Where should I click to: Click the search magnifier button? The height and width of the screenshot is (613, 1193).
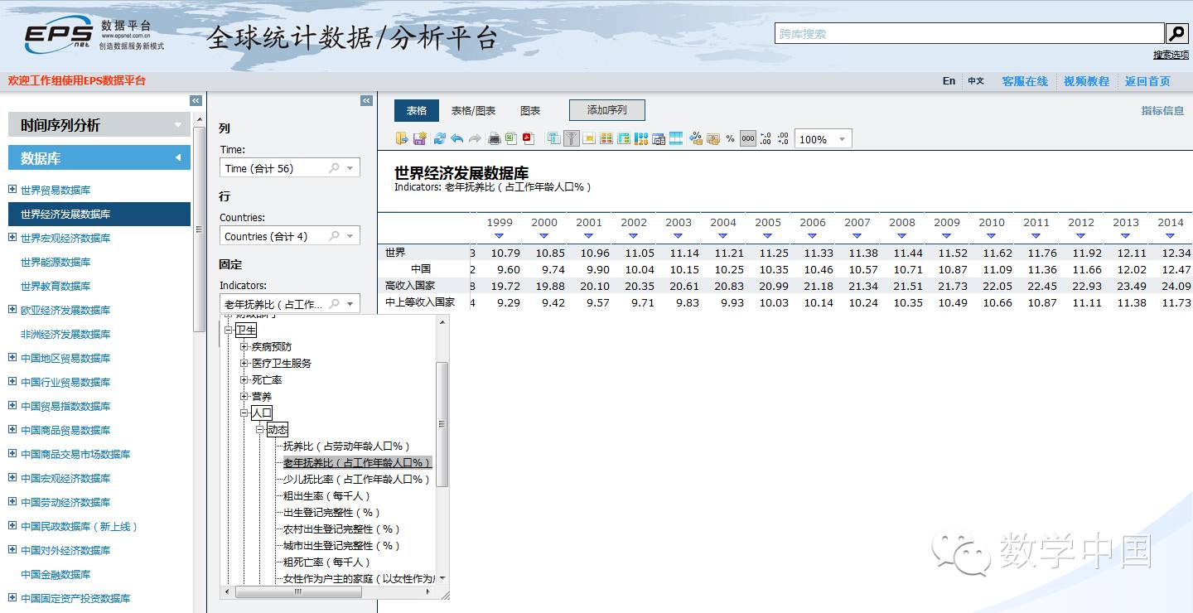[x=1176, y=34]
